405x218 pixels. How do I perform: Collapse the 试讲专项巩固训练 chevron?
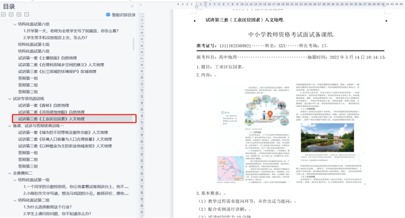click(x=9, y=98)
